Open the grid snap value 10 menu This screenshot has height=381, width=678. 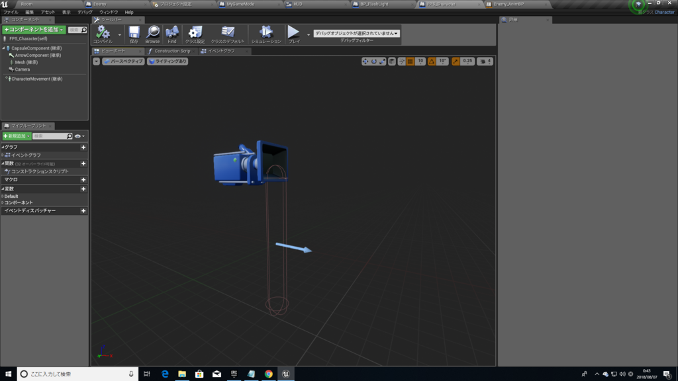pyautogui.click(x=420, y=62)
